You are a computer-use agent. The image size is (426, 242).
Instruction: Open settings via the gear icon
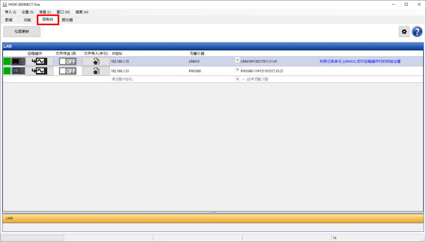click(404, 31)
